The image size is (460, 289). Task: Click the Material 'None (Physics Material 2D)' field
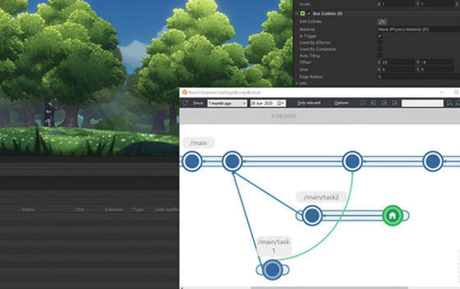pyautogui.click(x=418, y=29)
